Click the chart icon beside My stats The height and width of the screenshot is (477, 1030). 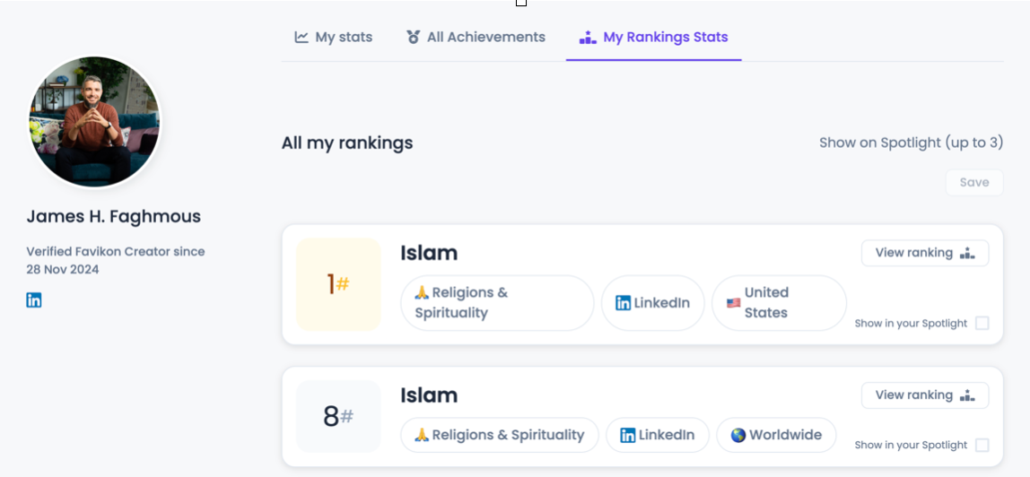(301, 38)
